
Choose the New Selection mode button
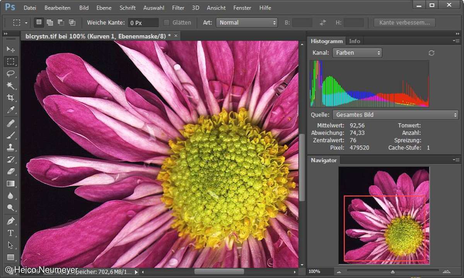click(39, 22)
